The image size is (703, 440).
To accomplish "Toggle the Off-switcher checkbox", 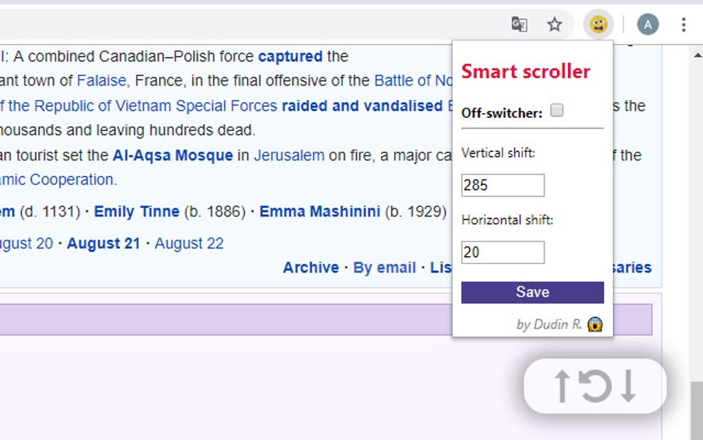I will 558,109.
